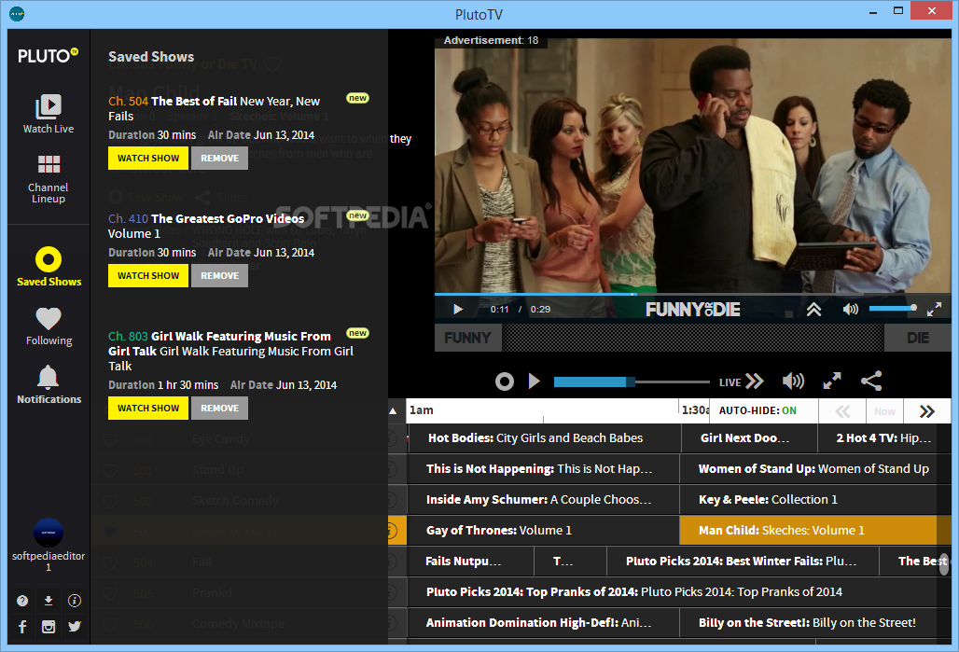Remove The Best of Fail saved show
959x652 pixels.
[x=219, y=158]
